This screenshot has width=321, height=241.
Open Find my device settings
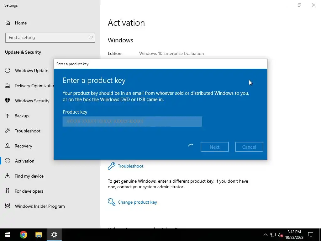click(29, 176)
